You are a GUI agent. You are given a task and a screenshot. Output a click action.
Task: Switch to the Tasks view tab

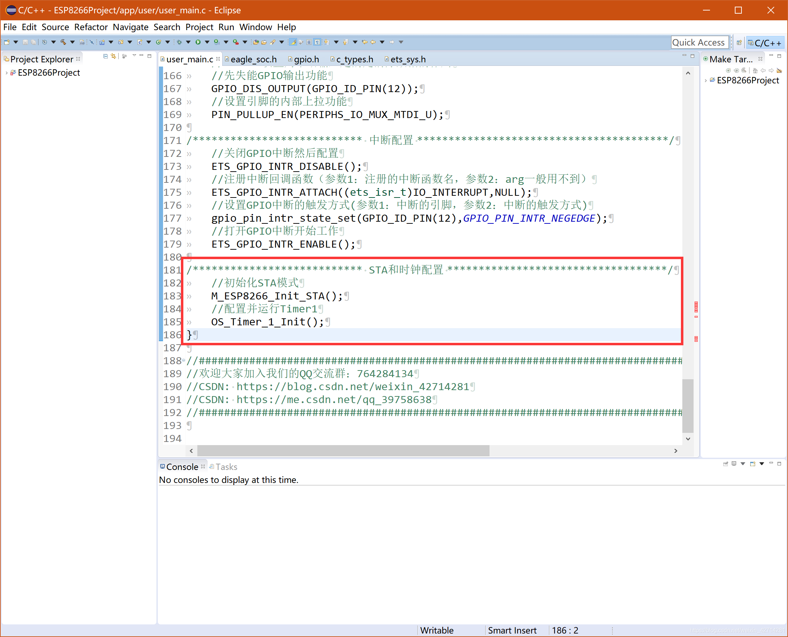(x=226, y=467)
